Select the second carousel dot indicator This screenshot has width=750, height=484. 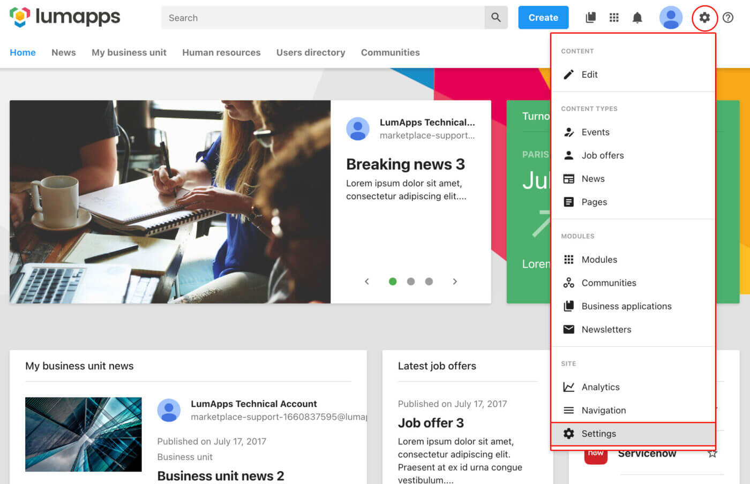point(411,281)
